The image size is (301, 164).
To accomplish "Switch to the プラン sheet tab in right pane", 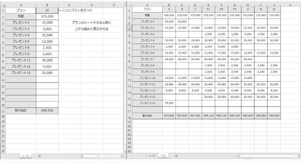I will [163, 156].
